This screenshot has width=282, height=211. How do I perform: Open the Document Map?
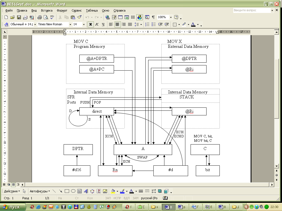point(147,17)
